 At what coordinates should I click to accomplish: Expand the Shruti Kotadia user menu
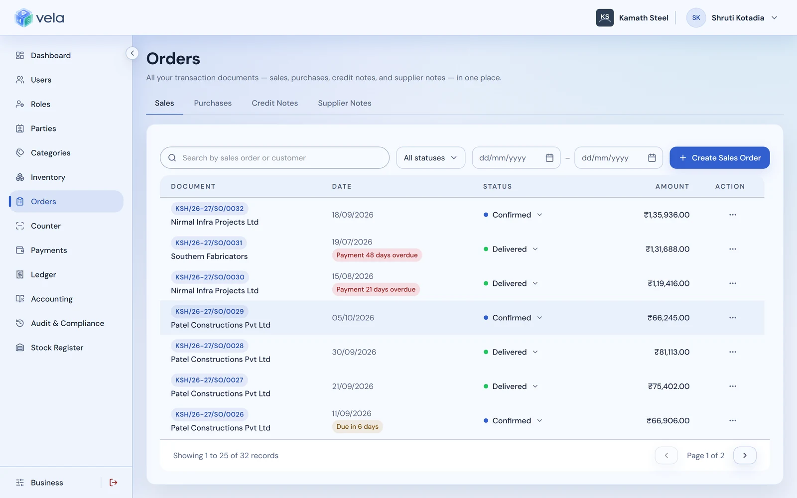pos(732,18)
